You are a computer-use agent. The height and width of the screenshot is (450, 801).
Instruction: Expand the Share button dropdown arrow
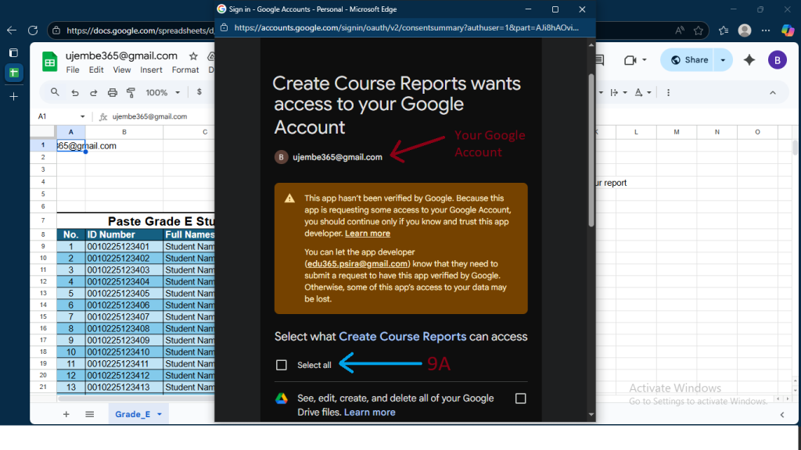pyautogui.click(x=723, y=60)
